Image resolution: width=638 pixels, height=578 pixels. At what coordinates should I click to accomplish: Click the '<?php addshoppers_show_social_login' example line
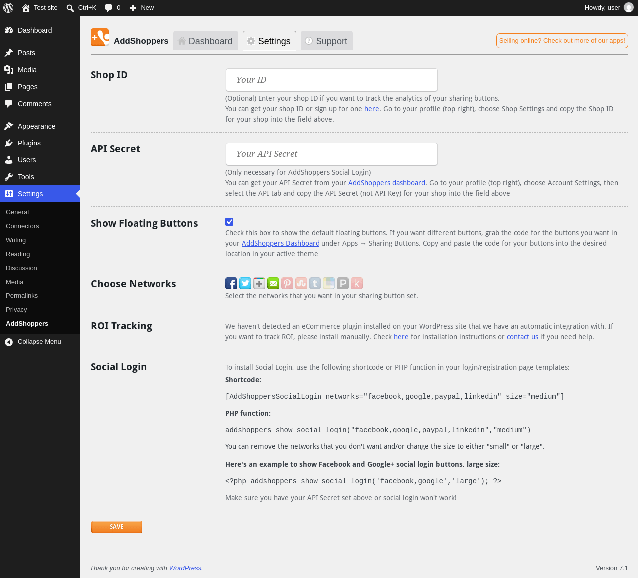[363, 481]
